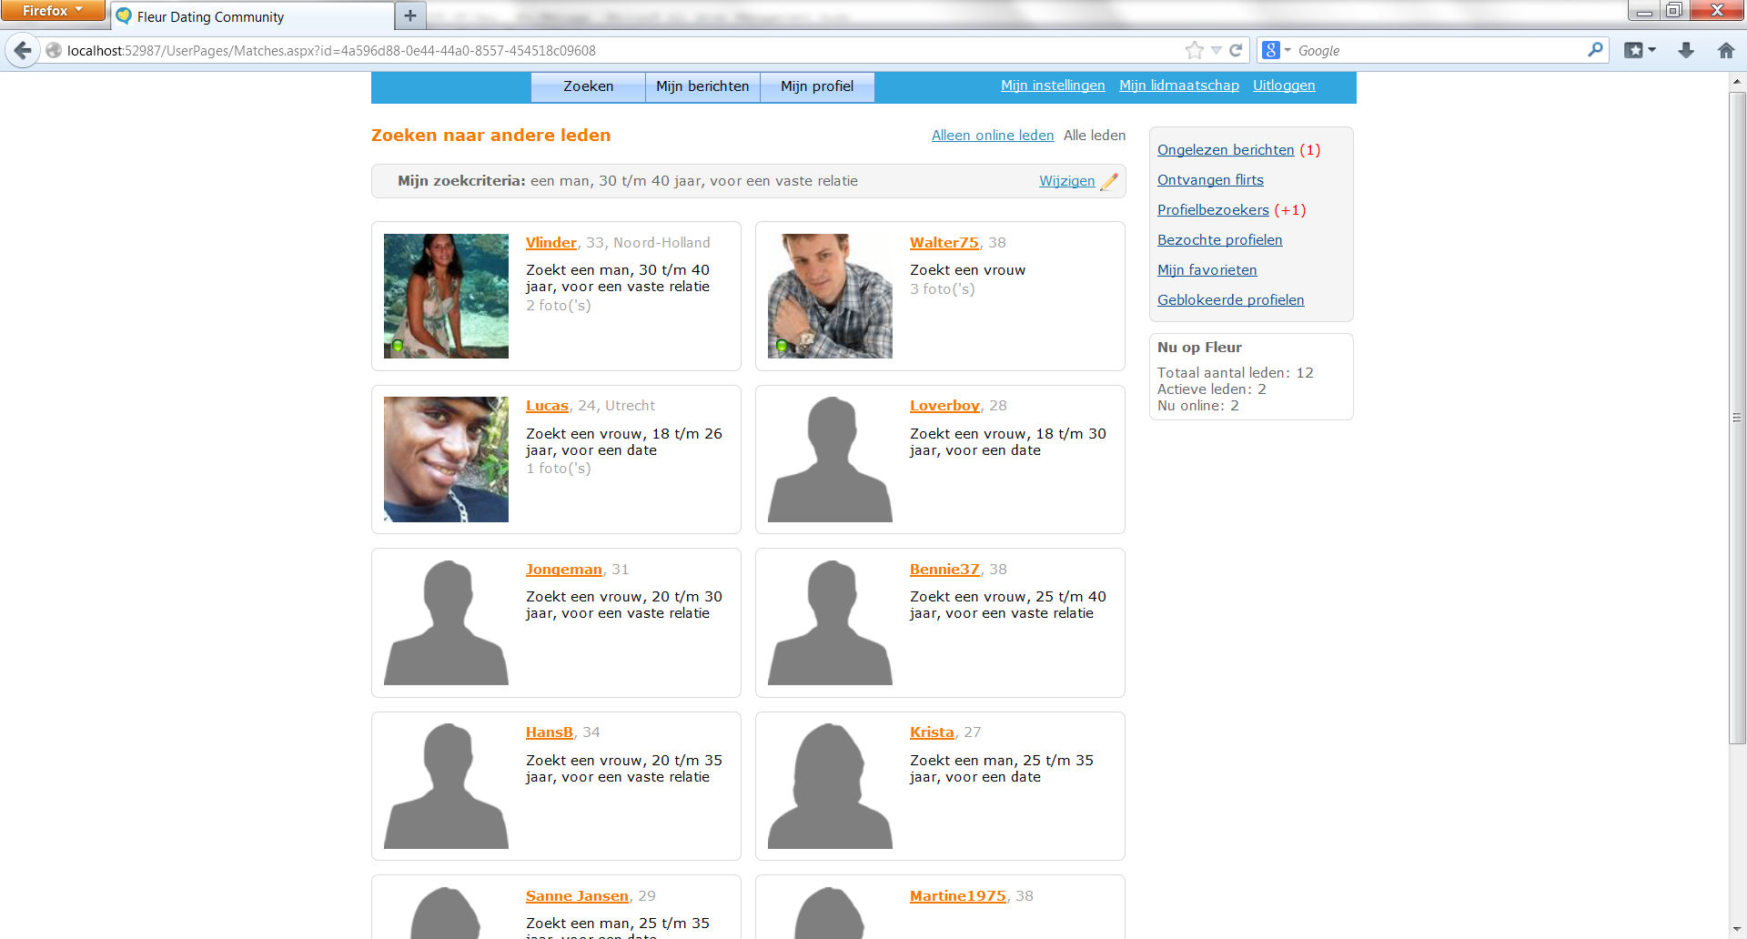Click the pencil icon next to Wijzigen
Image resolution: width=1747 pixels, height=939 pixels.
pos(1109,181)
